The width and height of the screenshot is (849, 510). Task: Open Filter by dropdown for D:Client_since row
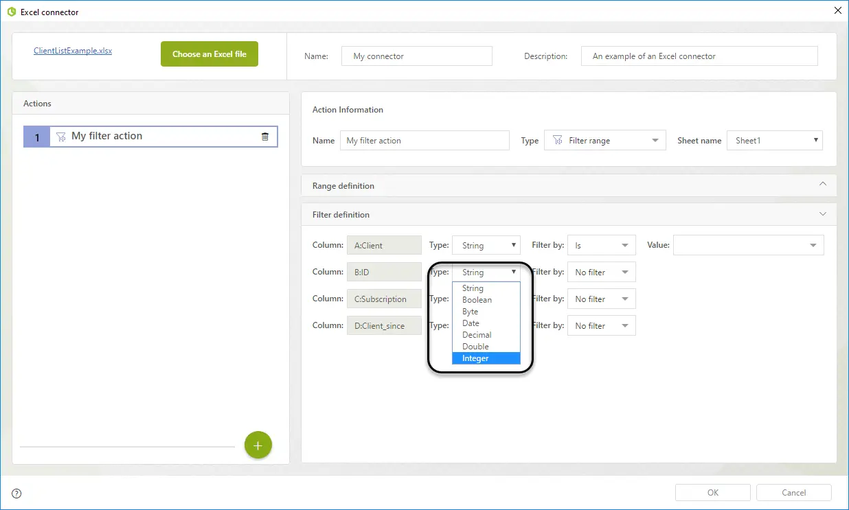(602, 325)
